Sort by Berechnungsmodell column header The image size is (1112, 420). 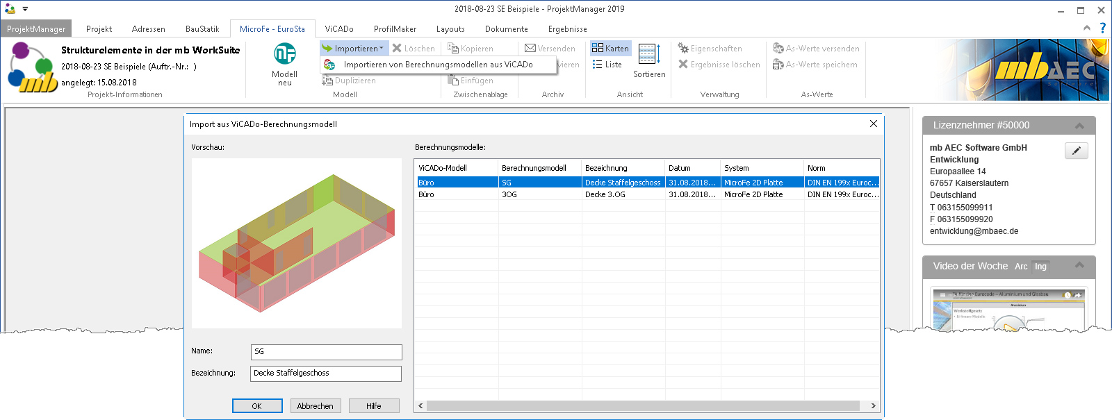[x=540, y=168]
